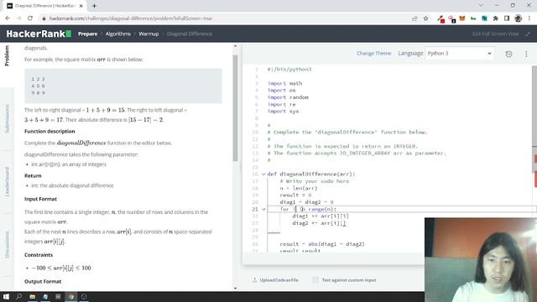Select Diagonal Difference breadcrumb item
This screenshot has width=537, height=302.
click(190, 34)
